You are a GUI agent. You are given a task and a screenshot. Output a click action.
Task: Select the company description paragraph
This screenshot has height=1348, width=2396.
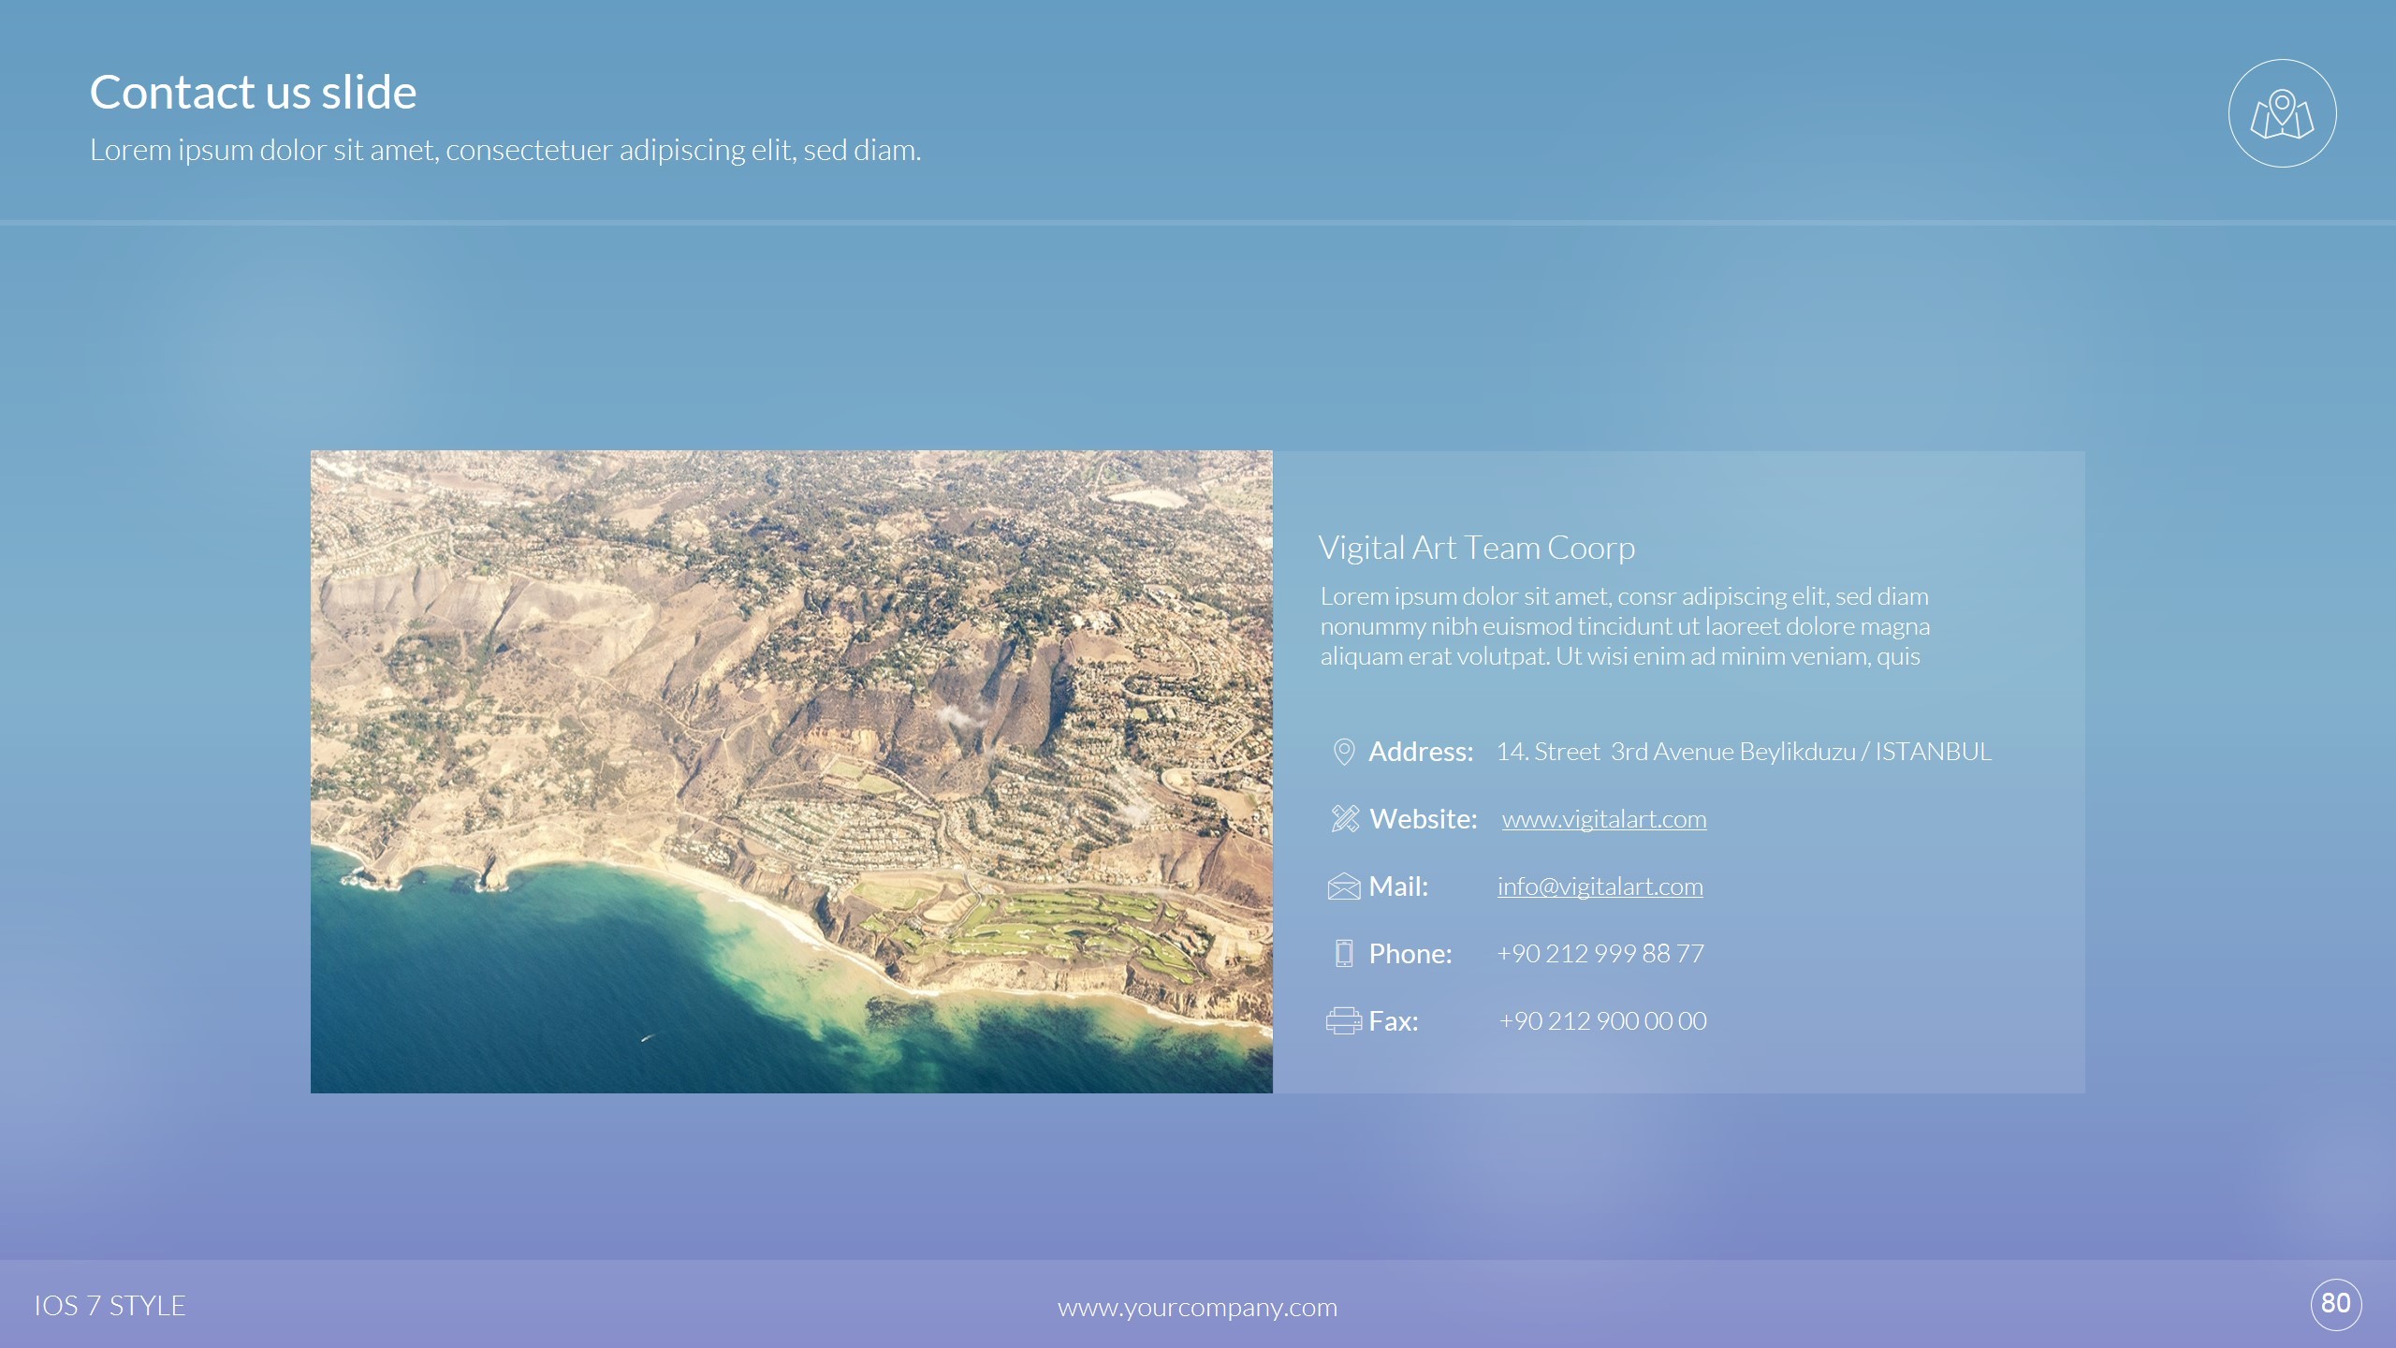click(x=1624, y=626)
